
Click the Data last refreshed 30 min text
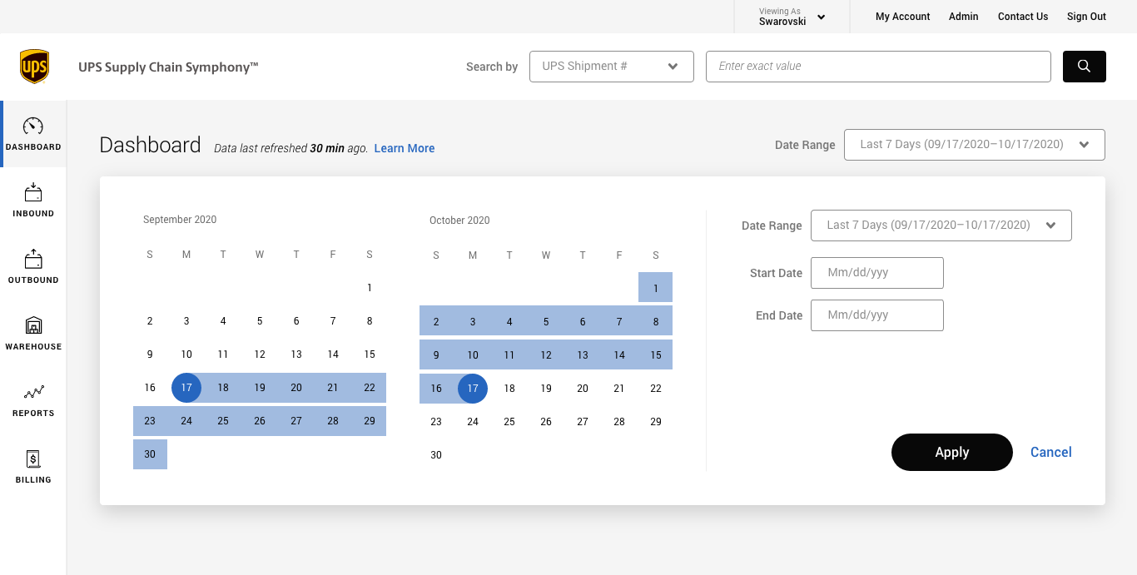pos(290,148)
